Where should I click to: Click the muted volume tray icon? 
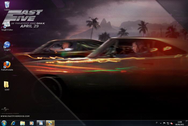click(x=172, y=123)
